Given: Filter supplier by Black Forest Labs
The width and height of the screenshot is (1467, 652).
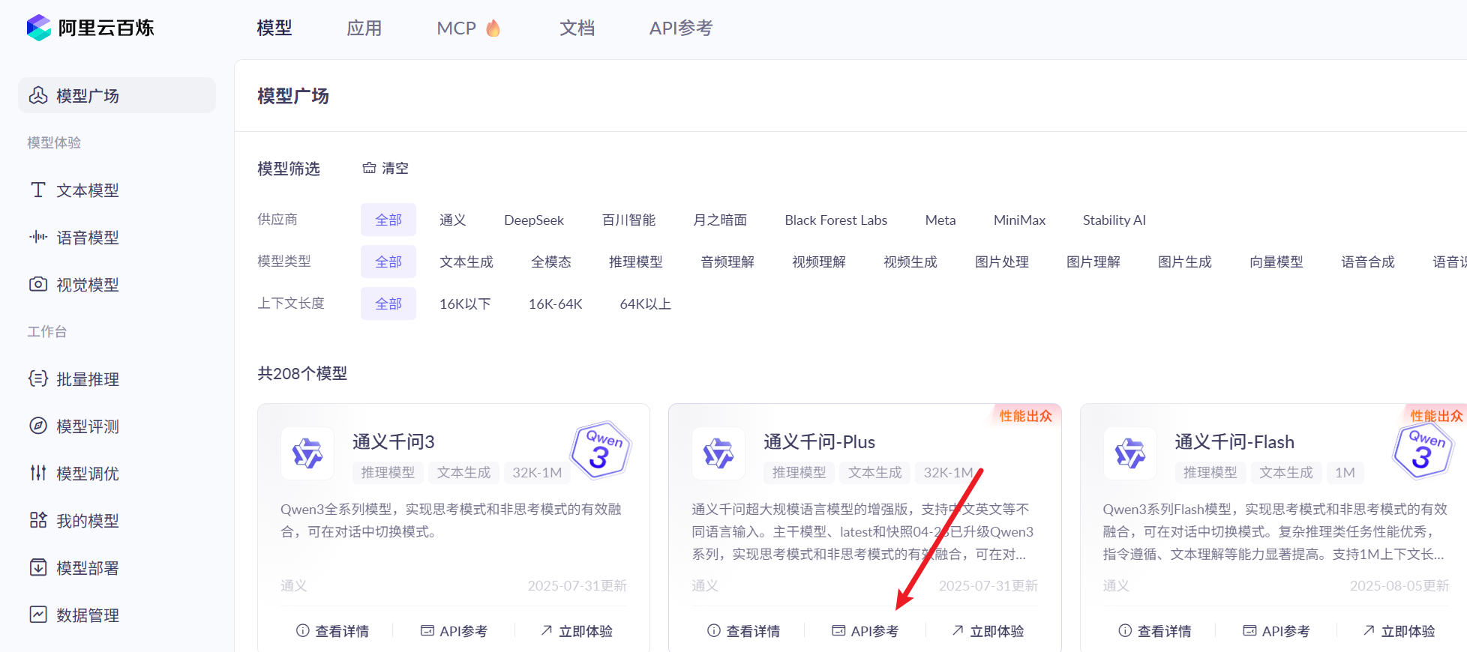Looking at the screenshot, I should [x=836, y=220].
